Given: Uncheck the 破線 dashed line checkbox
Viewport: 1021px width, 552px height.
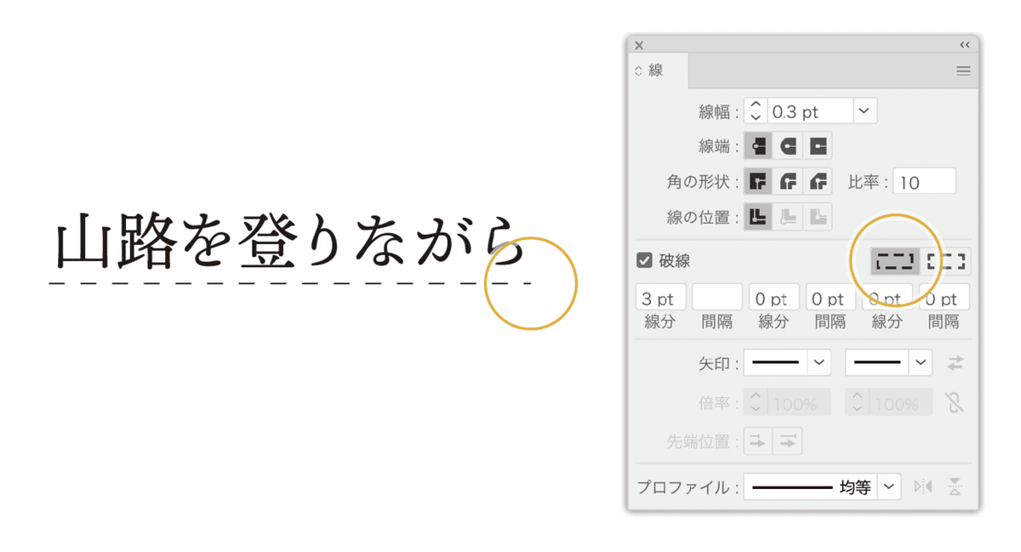Looking at the screenshot, I should pyautogui.click(x=642, y=261).
